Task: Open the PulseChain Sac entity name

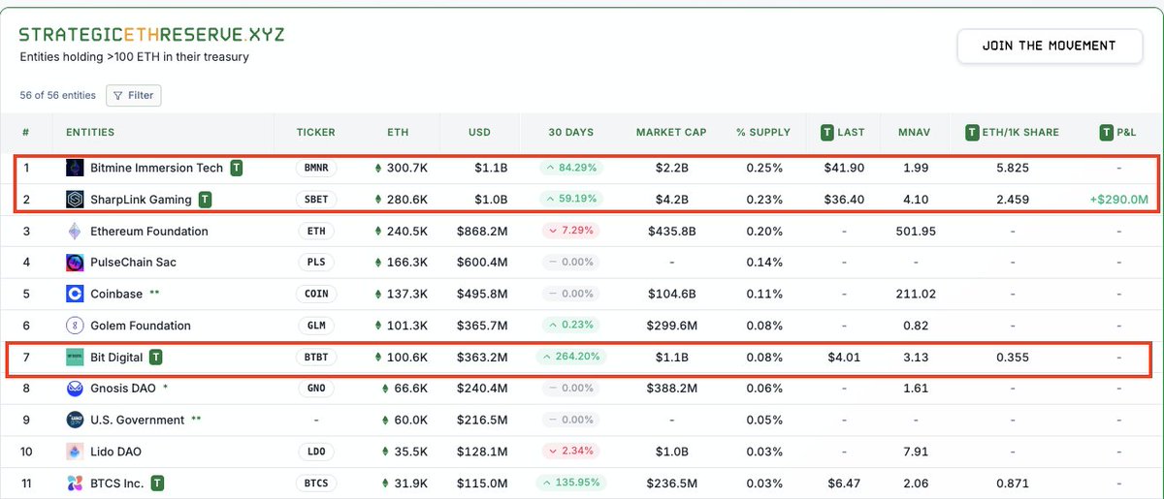Action: click(x=133, y=263)
